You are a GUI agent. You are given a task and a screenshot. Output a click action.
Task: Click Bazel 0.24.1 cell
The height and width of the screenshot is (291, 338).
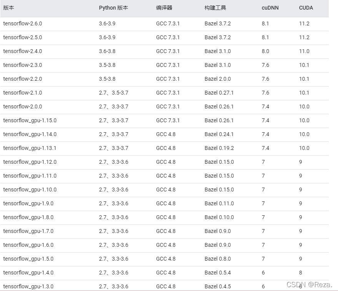pos(219,134)
